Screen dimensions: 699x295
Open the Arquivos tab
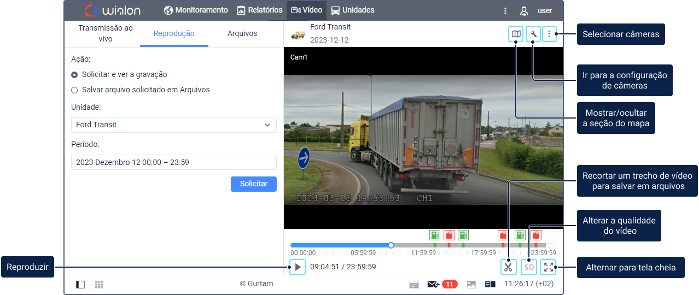click(242, 33)
